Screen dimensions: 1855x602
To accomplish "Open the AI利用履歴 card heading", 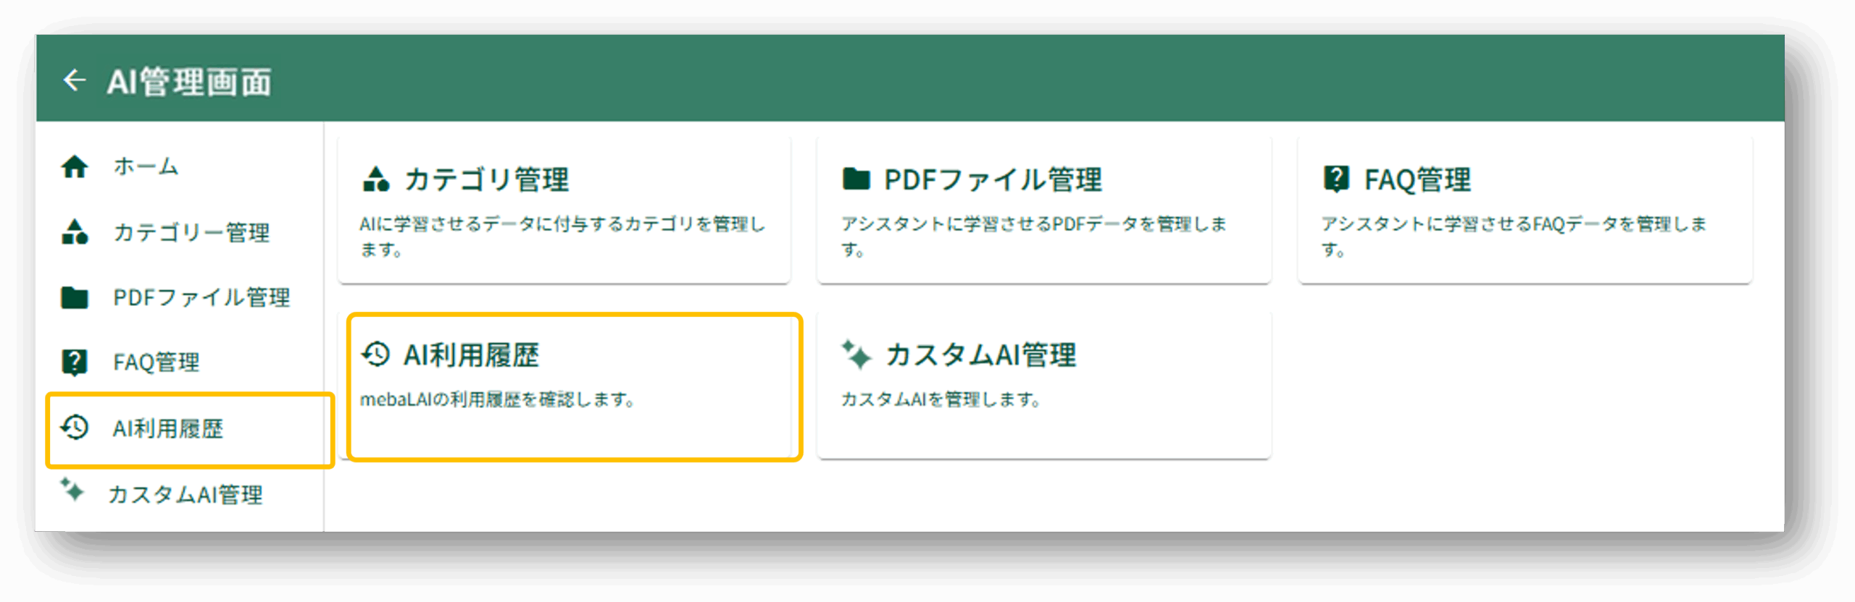I will 471,355.
